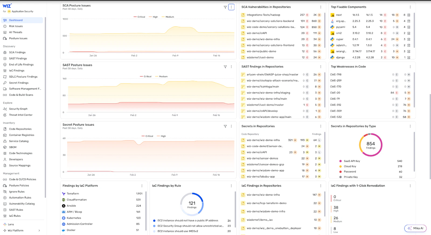Go to Code Repositories in the sidebar
This screenshot has height=235, width=431.
[x=20, y=129]
